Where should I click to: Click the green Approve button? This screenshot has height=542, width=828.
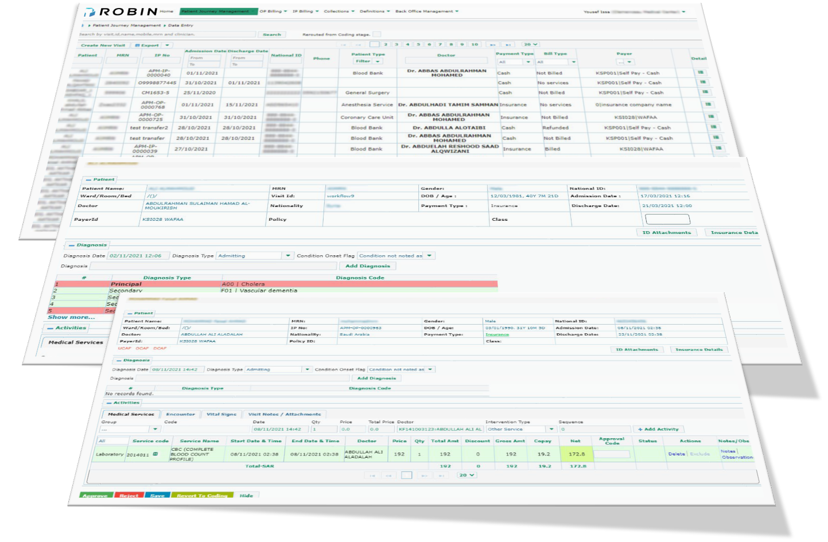click(96, 496)
